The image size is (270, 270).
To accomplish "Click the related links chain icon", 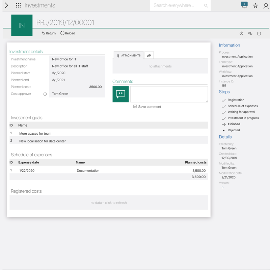I will (250, 33).
